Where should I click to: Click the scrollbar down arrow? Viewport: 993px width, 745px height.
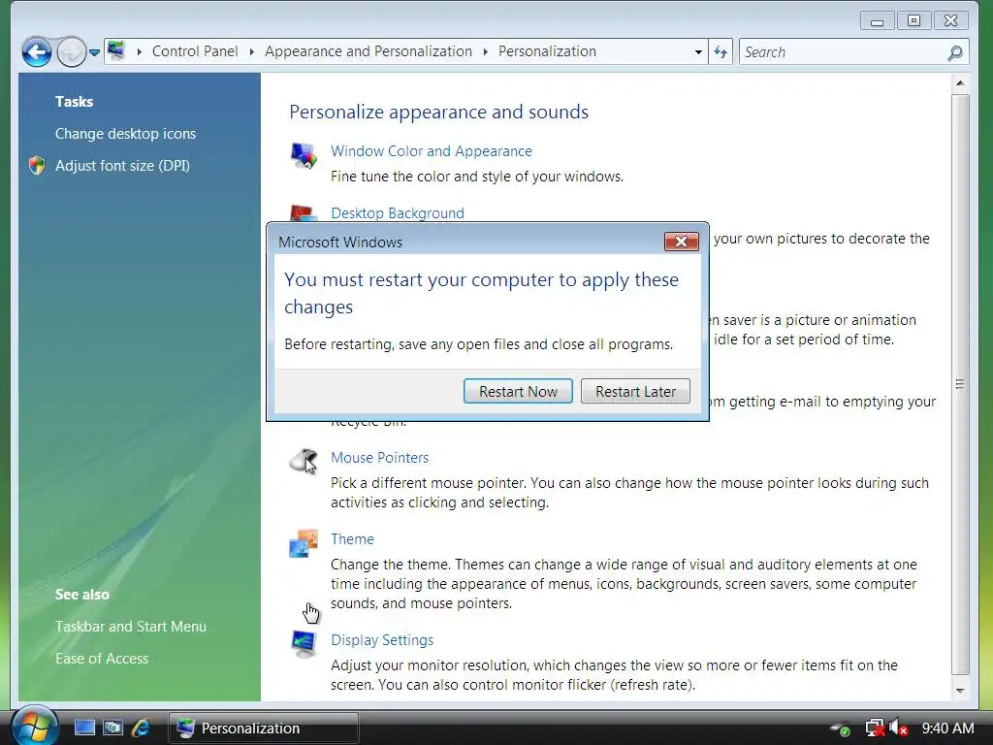point(960,691)
